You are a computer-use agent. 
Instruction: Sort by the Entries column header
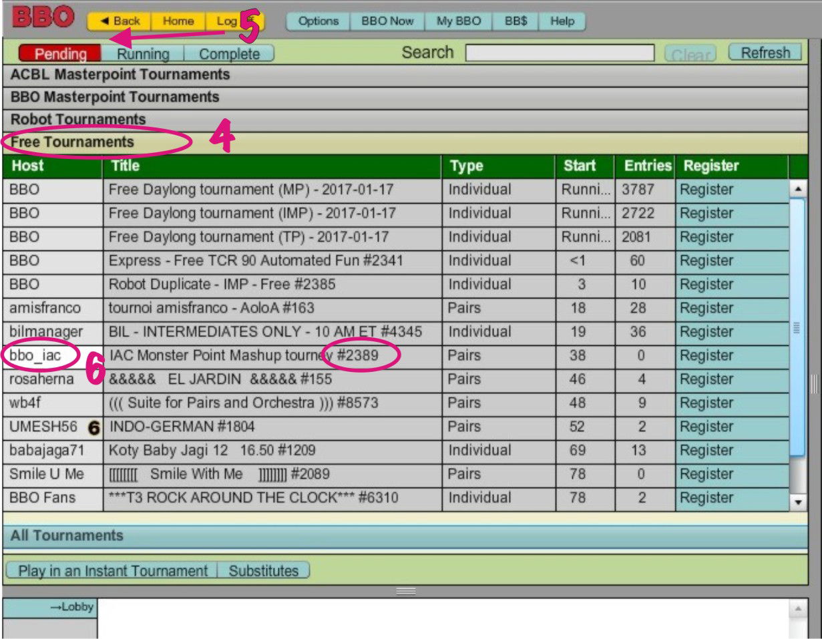[x=645, y=166]
